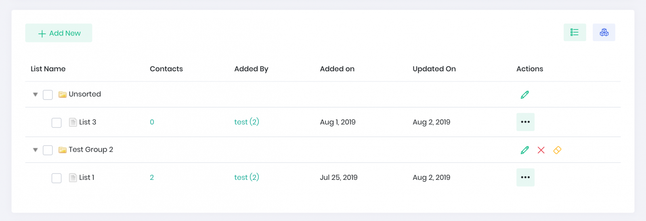
Task: Delete Test Group 2 with red X
Action: click(541, 150)
